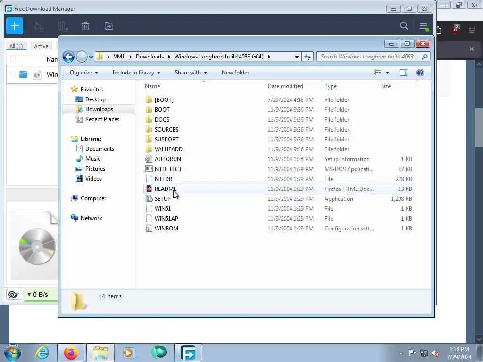The height and width of the screenshot is (362, 483).
Task: Click the pause downloads icon
Action: [x=63, y=26]
